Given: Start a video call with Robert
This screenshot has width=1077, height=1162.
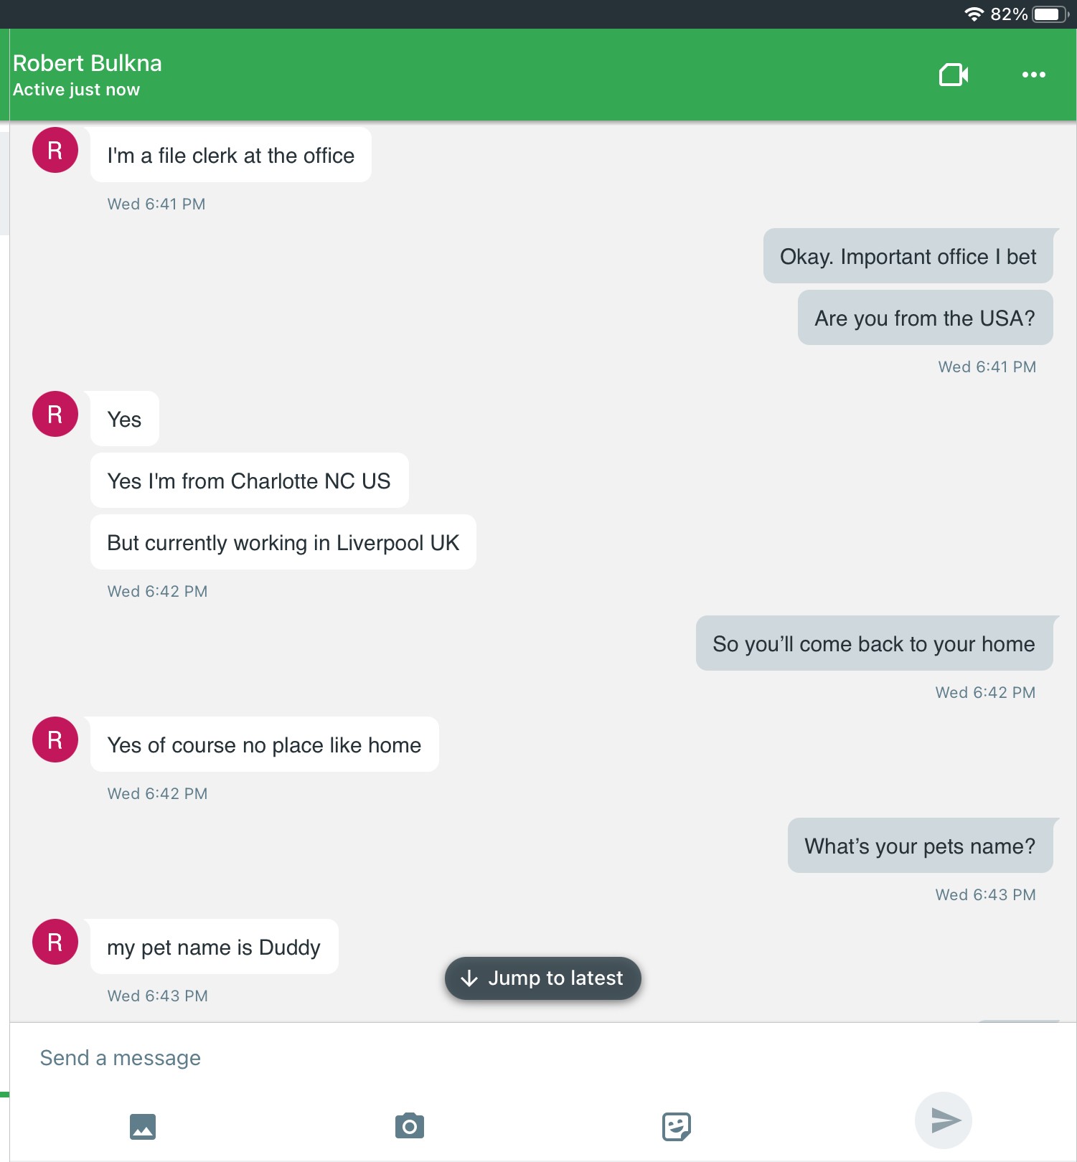Looking at the screenshot, I should 954,75.
